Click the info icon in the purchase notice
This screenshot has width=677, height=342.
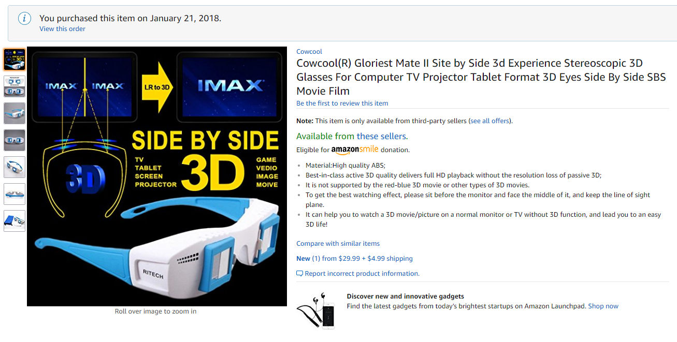coord(24,19)
